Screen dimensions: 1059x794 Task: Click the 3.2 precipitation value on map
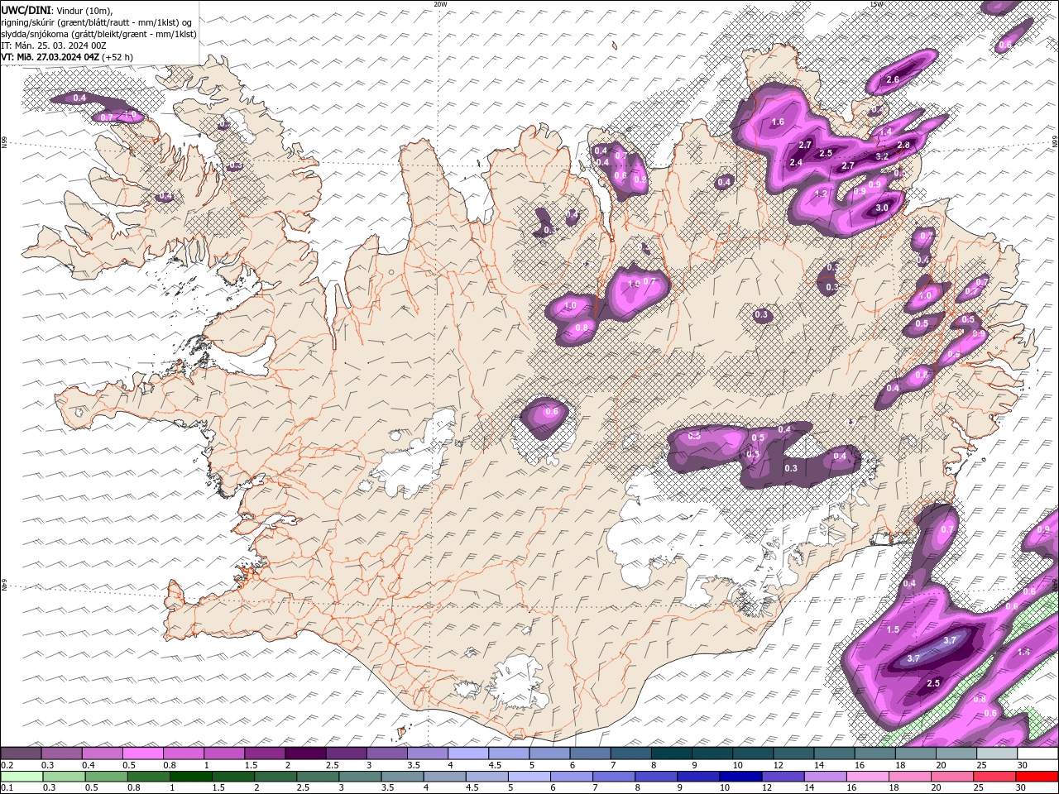[x=882, y=156]
